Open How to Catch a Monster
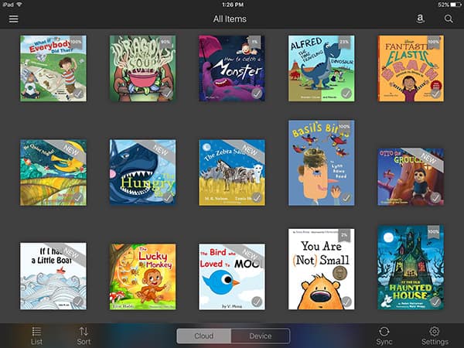The image size is (464, 348). [232, 68]
